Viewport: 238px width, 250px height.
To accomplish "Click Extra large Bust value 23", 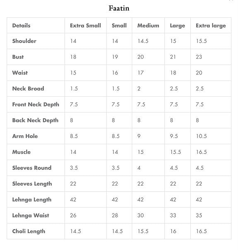I will click(199, 57).
